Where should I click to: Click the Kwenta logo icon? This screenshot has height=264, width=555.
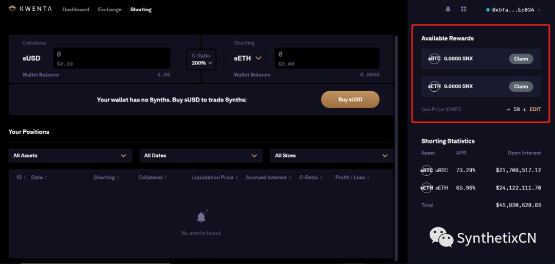[13, 9]
